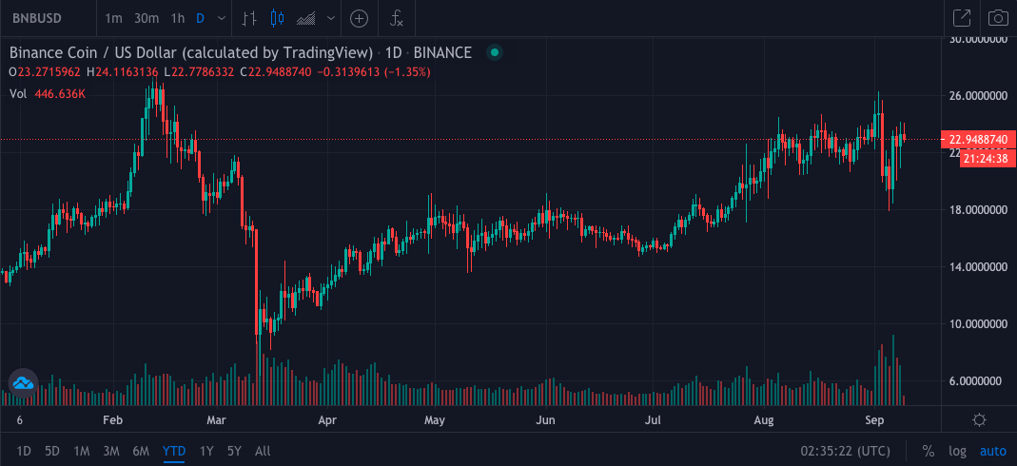This screenshot has width=1017, height=466.
Task: Select the 3M date range
Action: pyautogui.click(x=111, y=451)
